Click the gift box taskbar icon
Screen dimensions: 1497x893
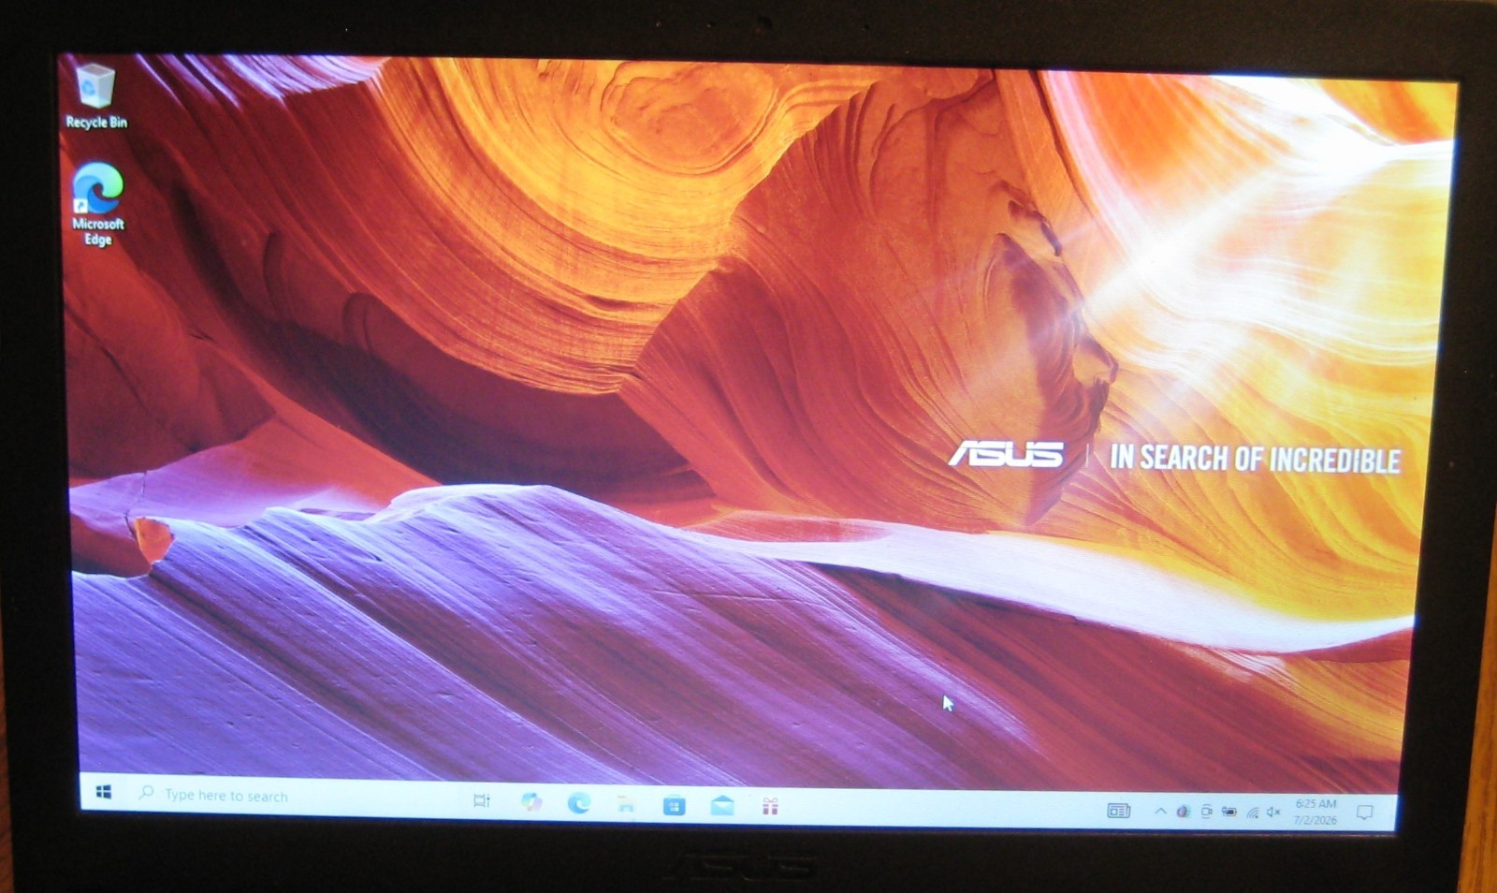coord(770,807)
